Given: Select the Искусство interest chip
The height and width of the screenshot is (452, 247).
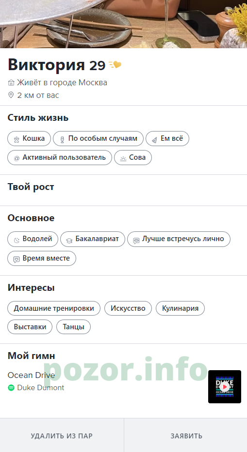Looking at the screenshot, I should [128, 308].
